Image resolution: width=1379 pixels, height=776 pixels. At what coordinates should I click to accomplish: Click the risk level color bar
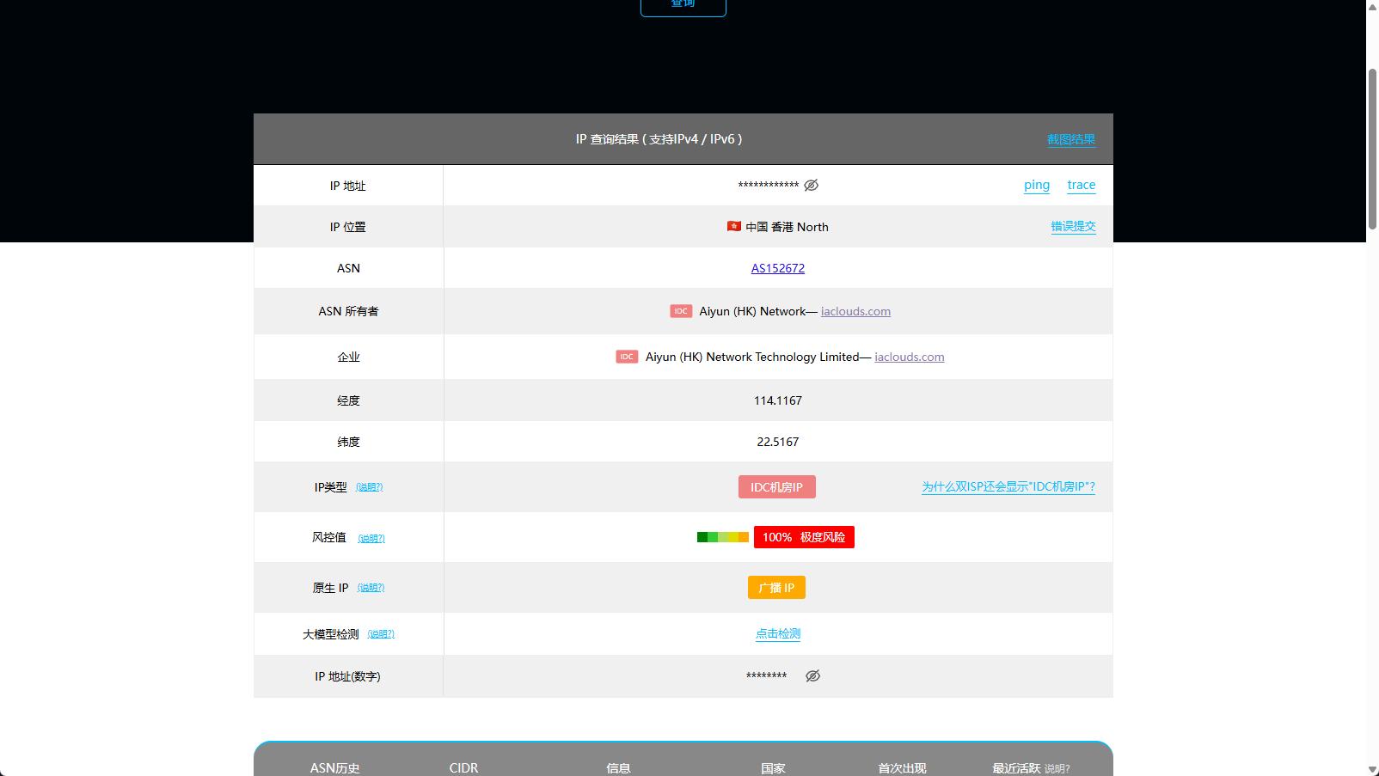pyautogui.click(x=723, y=537)
